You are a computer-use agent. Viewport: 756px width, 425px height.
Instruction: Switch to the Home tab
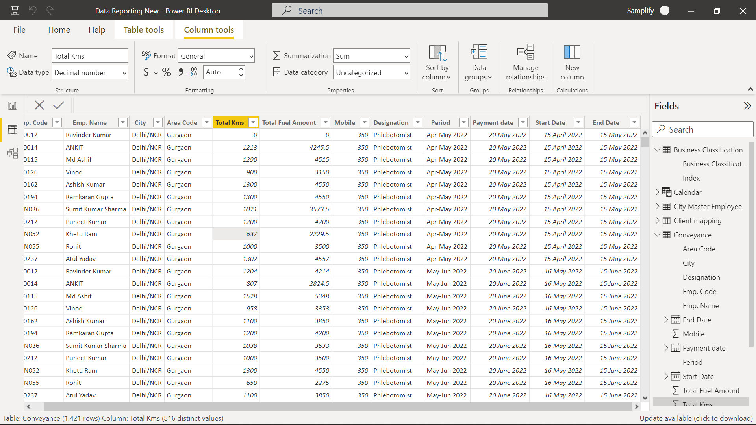coord(59,30)
